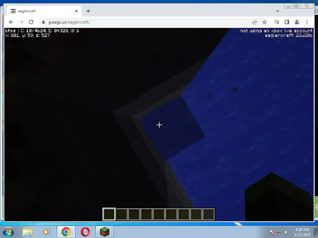The image size is (318, 238).
Task: Open a new tab
Action: coord(88,11)
